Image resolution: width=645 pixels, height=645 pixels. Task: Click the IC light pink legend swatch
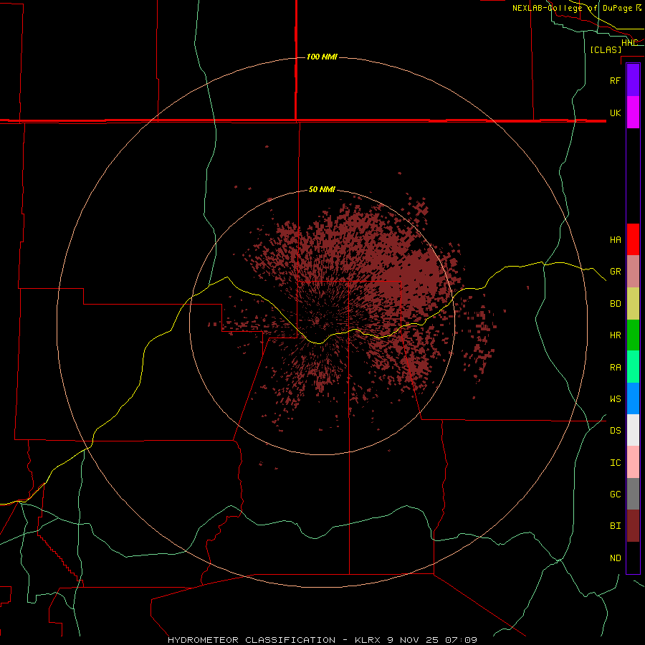click(633, 462)
